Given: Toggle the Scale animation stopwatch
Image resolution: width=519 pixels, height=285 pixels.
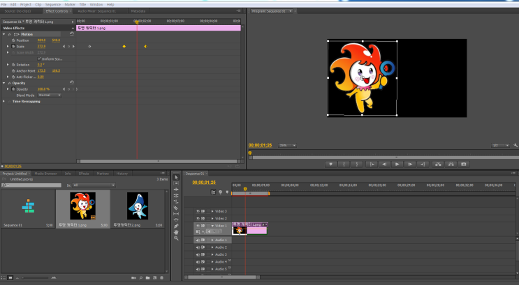Looking at the screenshot, I should tap(13, 46).
